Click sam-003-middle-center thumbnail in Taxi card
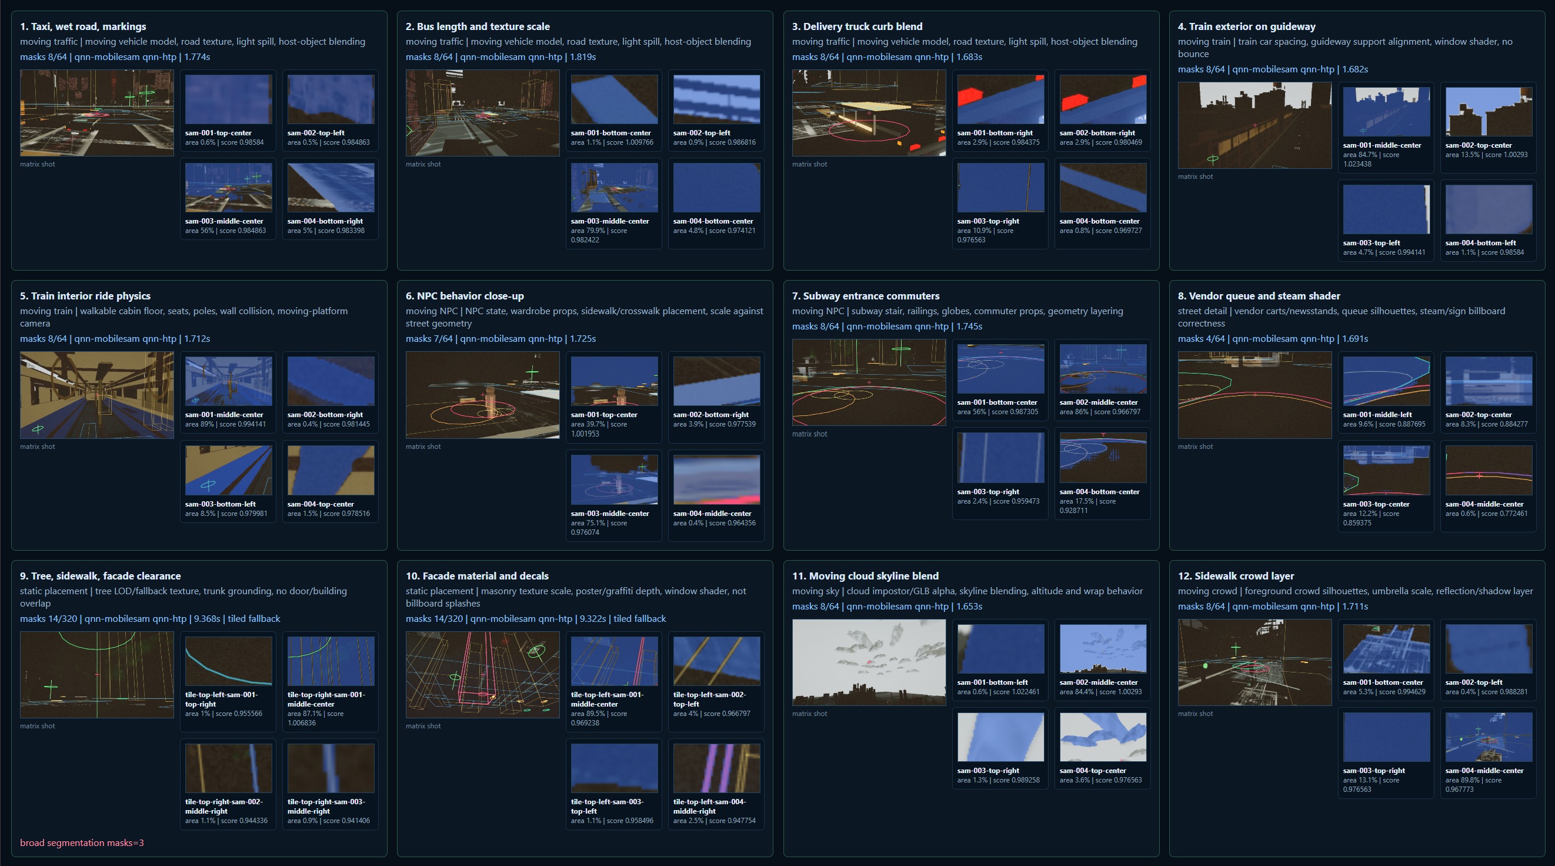The width and height of the screenshot is (1555, 866). tap(228, 188)
